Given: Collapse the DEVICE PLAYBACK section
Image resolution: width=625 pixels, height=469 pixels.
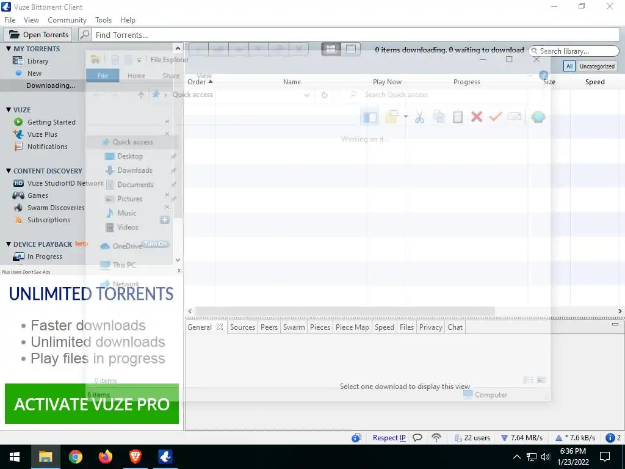Looking at the screenshot, I should pyautogui.click(x=9, y=244).
